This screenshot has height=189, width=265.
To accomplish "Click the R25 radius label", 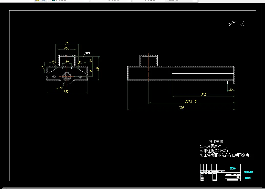I will tap(59, 88).
